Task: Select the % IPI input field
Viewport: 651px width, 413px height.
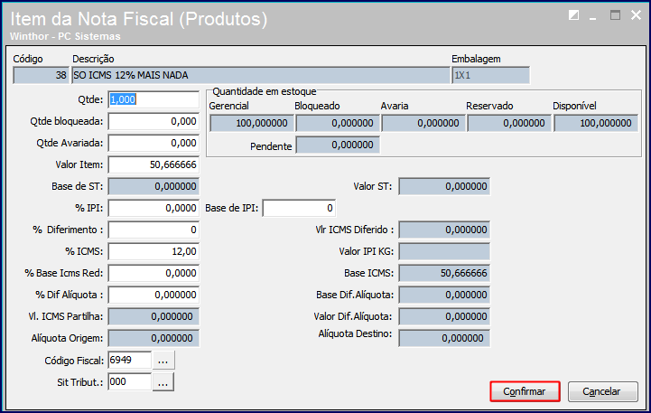Action: (x=153, y=208)
